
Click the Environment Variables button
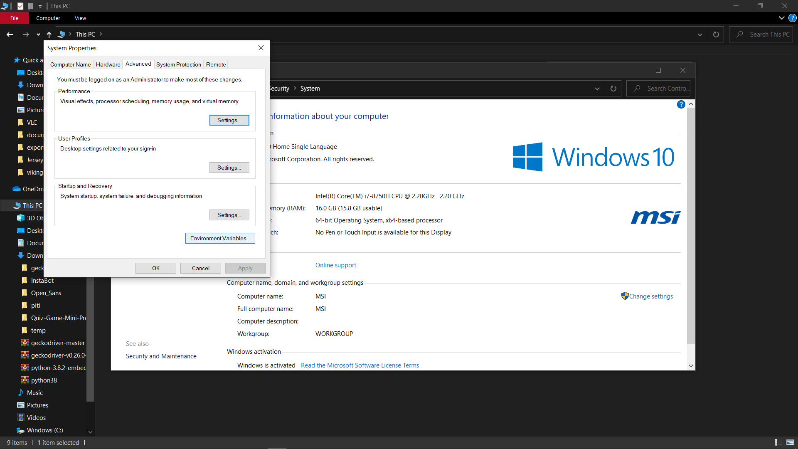coord(220,238)
